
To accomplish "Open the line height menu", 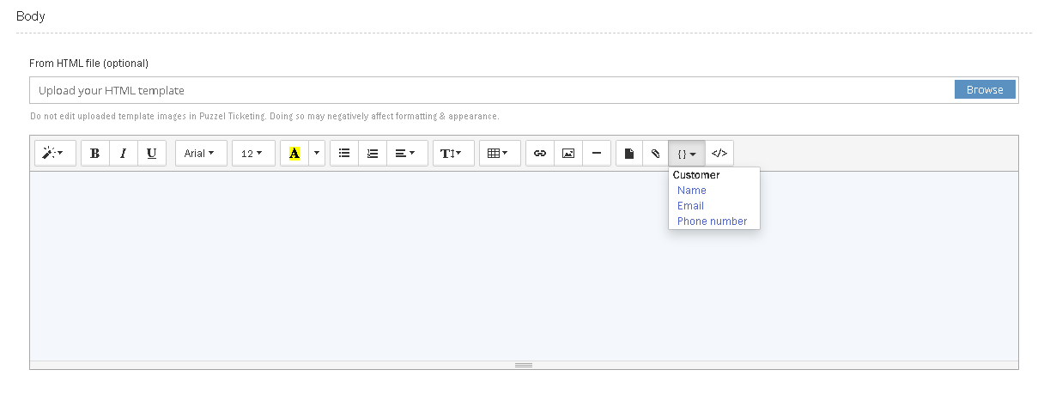I will 453,154.
